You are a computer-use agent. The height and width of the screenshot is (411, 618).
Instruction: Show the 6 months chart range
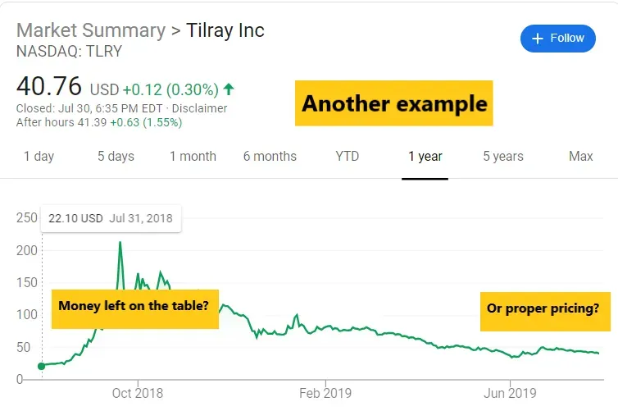(x=270, y=156)
